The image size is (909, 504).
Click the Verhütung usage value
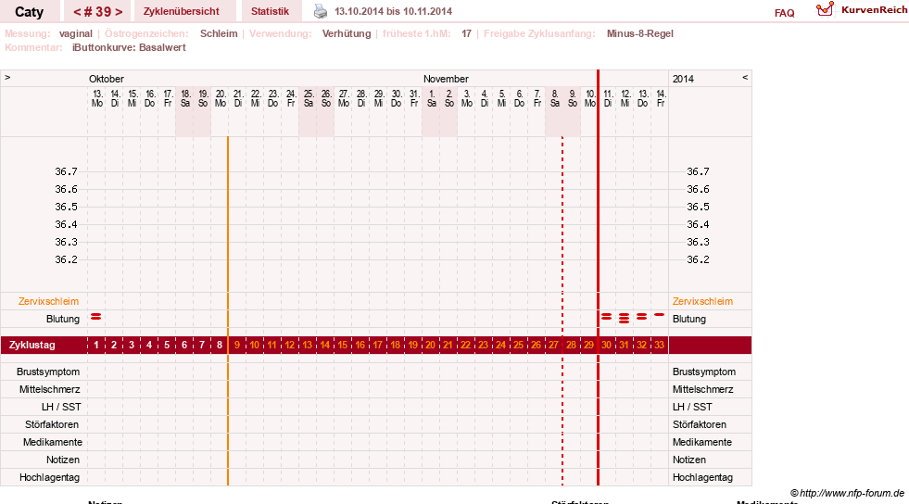click(347, 33)
